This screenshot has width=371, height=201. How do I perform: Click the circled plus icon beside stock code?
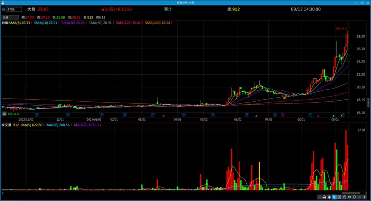(x=4, y=9)
